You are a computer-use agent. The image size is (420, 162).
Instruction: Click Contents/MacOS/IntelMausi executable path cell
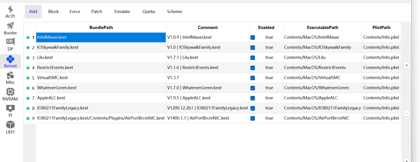323,37
